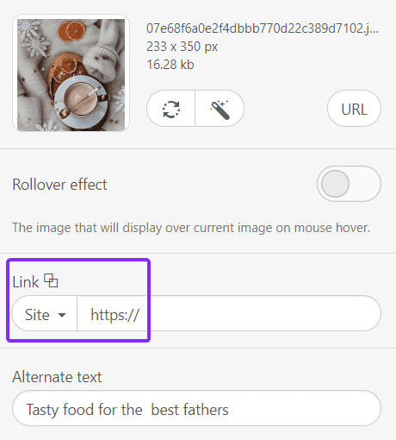Click the Rollover effect label
396x440 pixels.
(x=59, y=185)
